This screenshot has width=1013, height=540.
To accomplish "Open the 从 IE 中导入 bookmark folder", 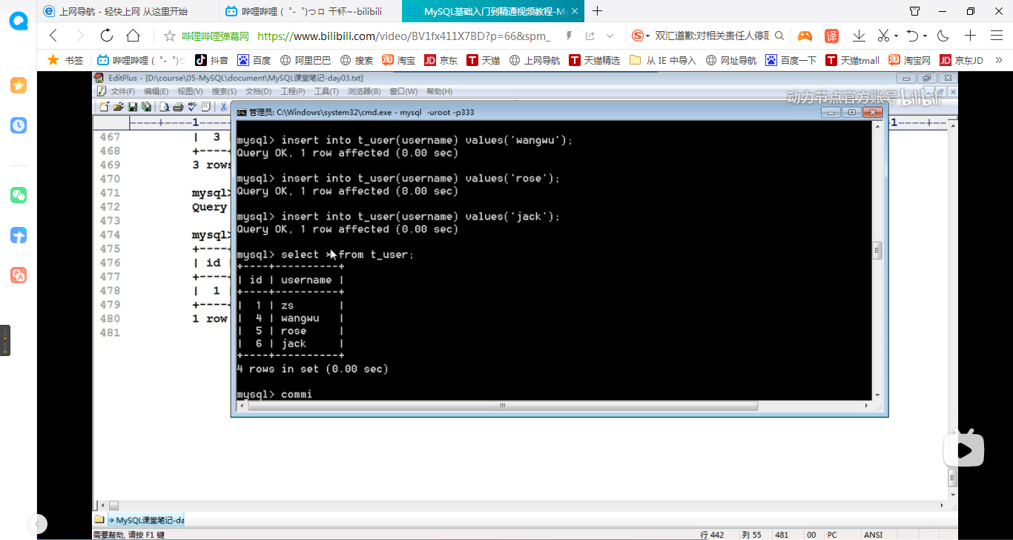I will (x=663, y=60).
